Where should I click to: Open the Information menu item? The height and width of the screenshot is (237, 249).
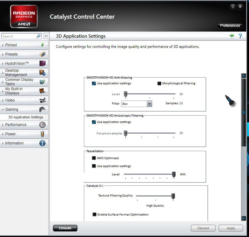coord(24,143)
